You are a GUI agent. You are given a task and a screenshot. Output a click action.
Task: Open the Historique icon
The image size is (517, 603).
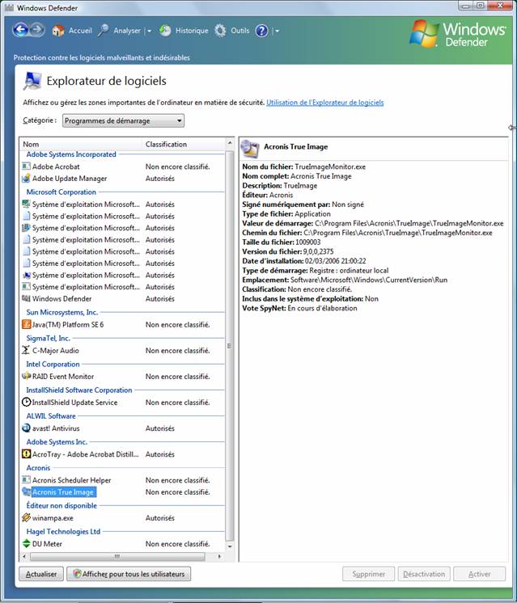(165, 31)
